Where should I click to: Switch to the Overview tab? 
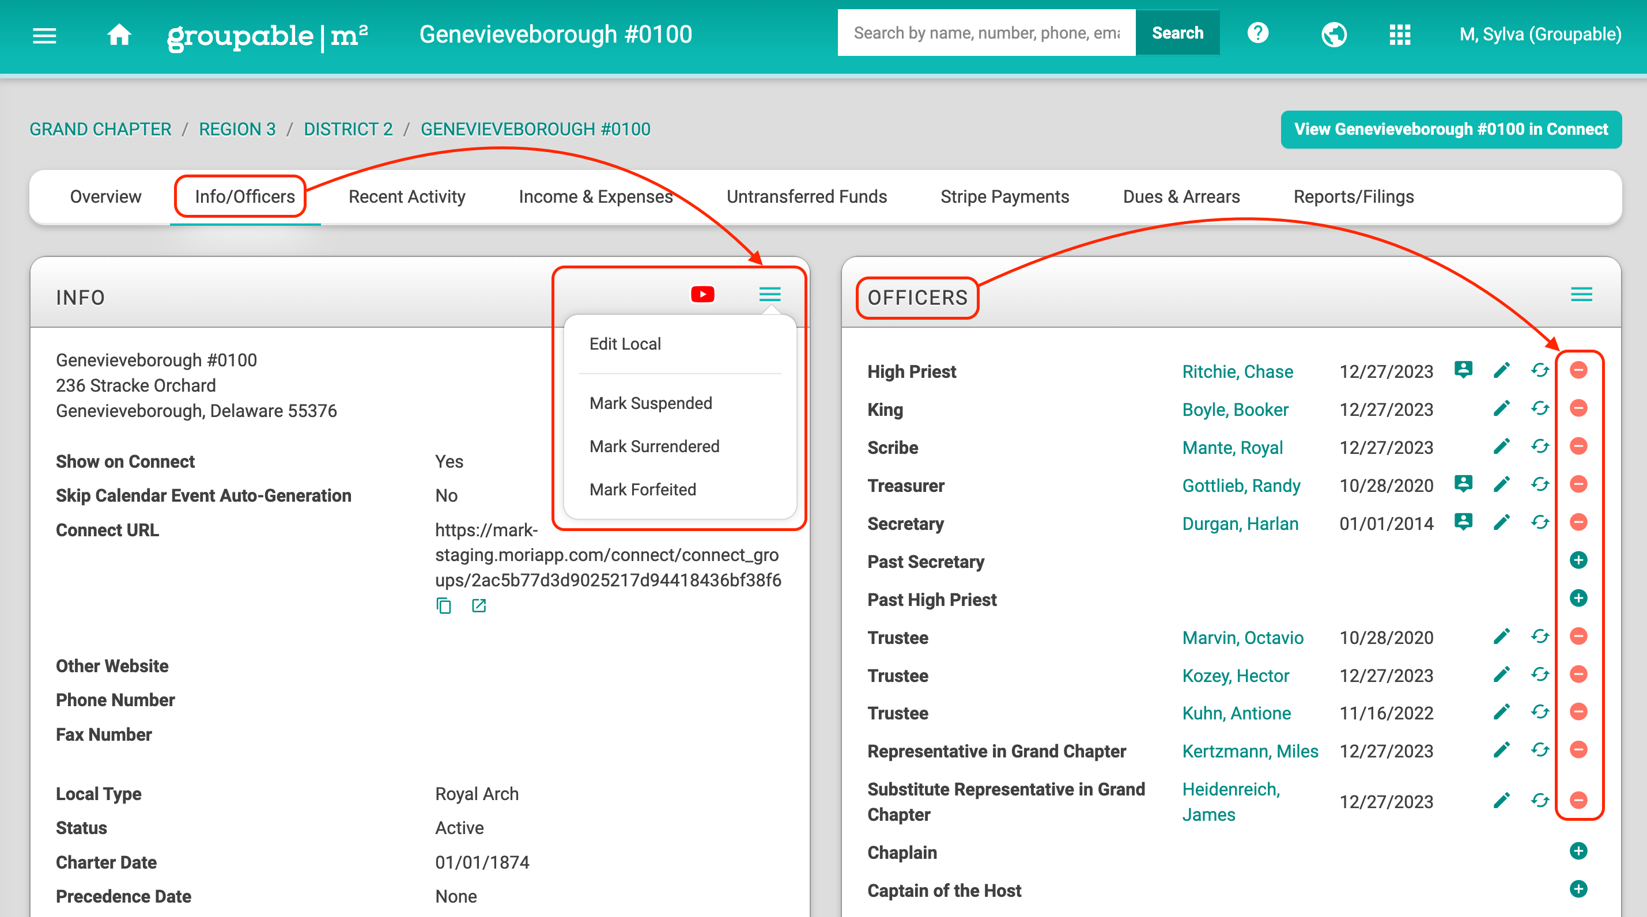(x=105, y=197)
